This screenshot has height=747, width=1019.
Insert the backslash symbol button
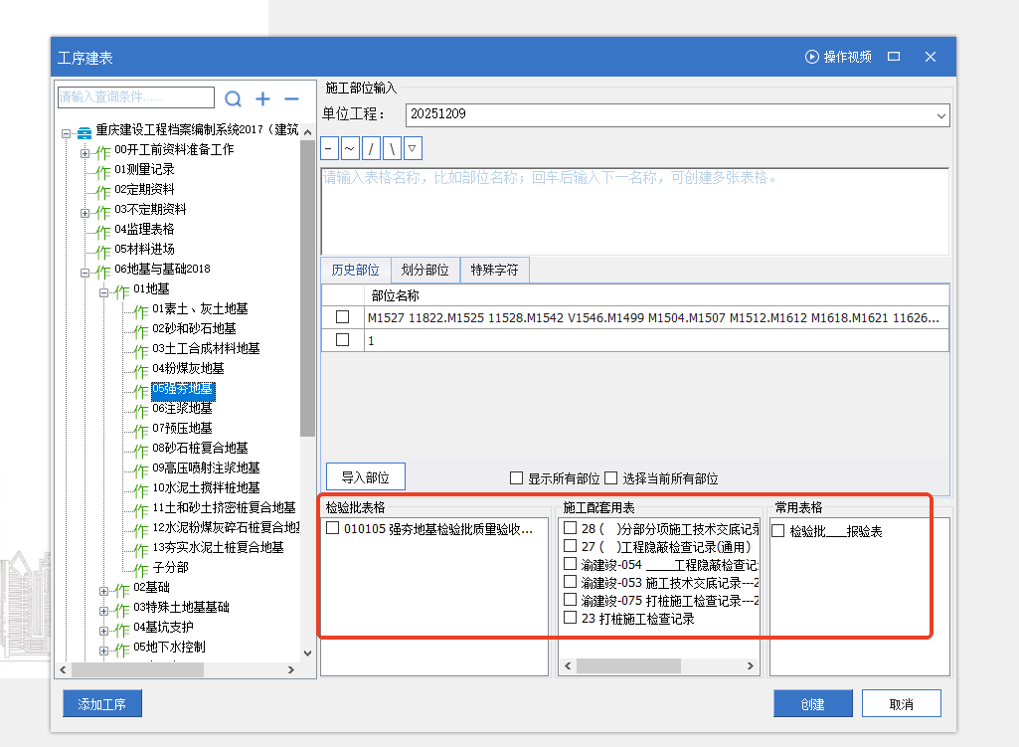[x=392, y=148]
